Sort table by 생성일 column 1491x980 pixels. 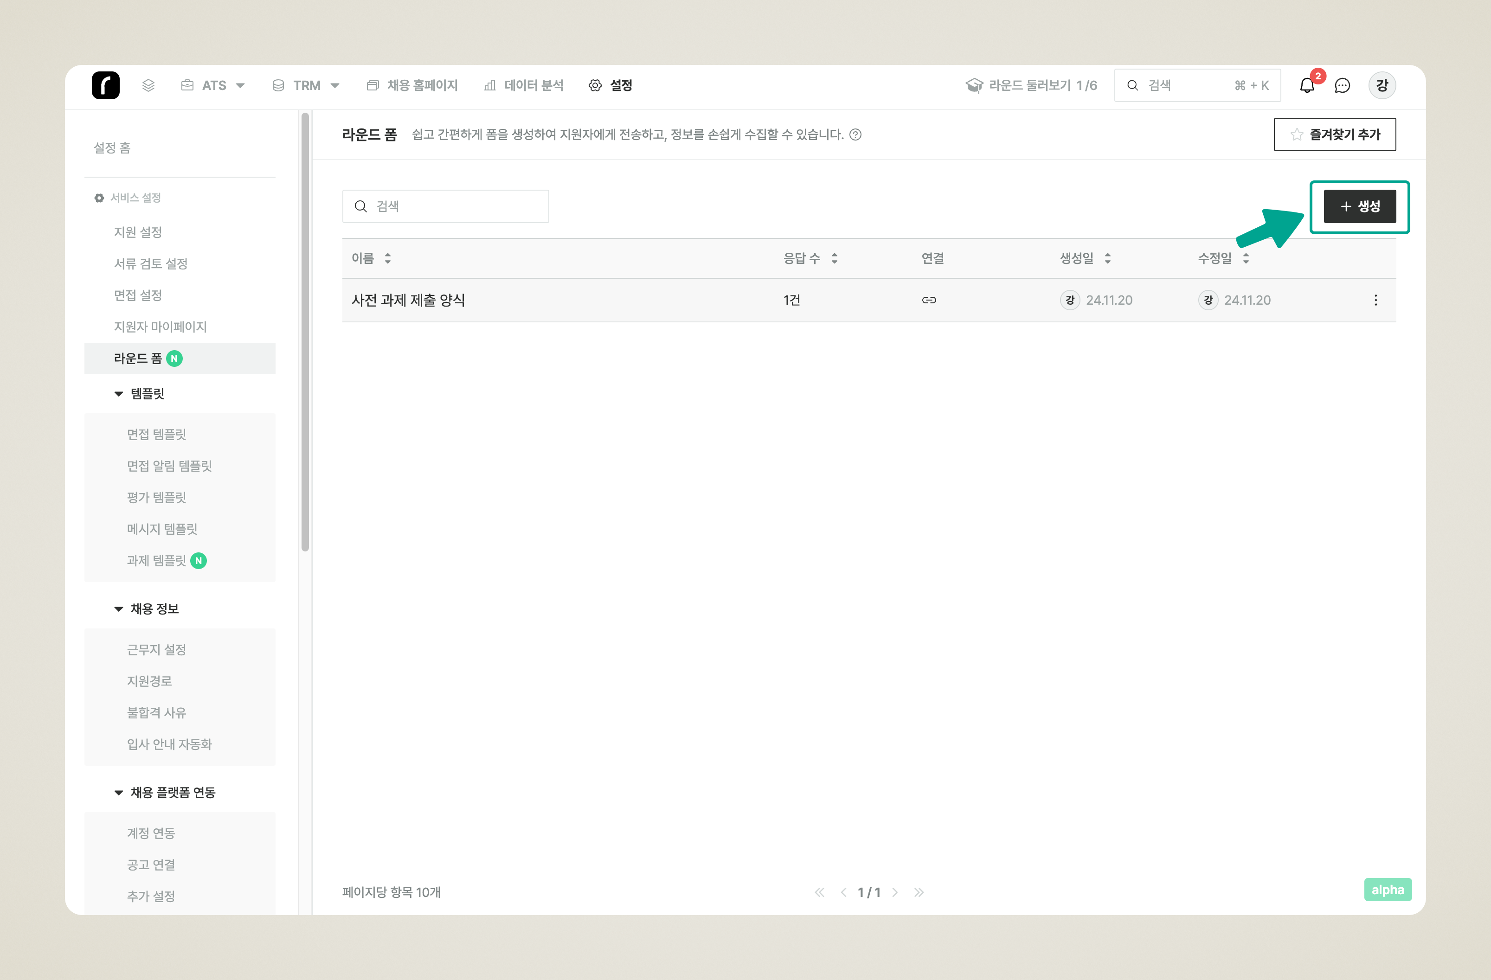point(1107,258)
